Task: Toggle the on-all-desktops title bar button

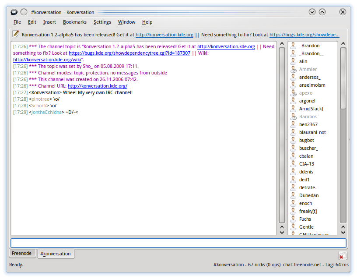Action: point(24,12)
